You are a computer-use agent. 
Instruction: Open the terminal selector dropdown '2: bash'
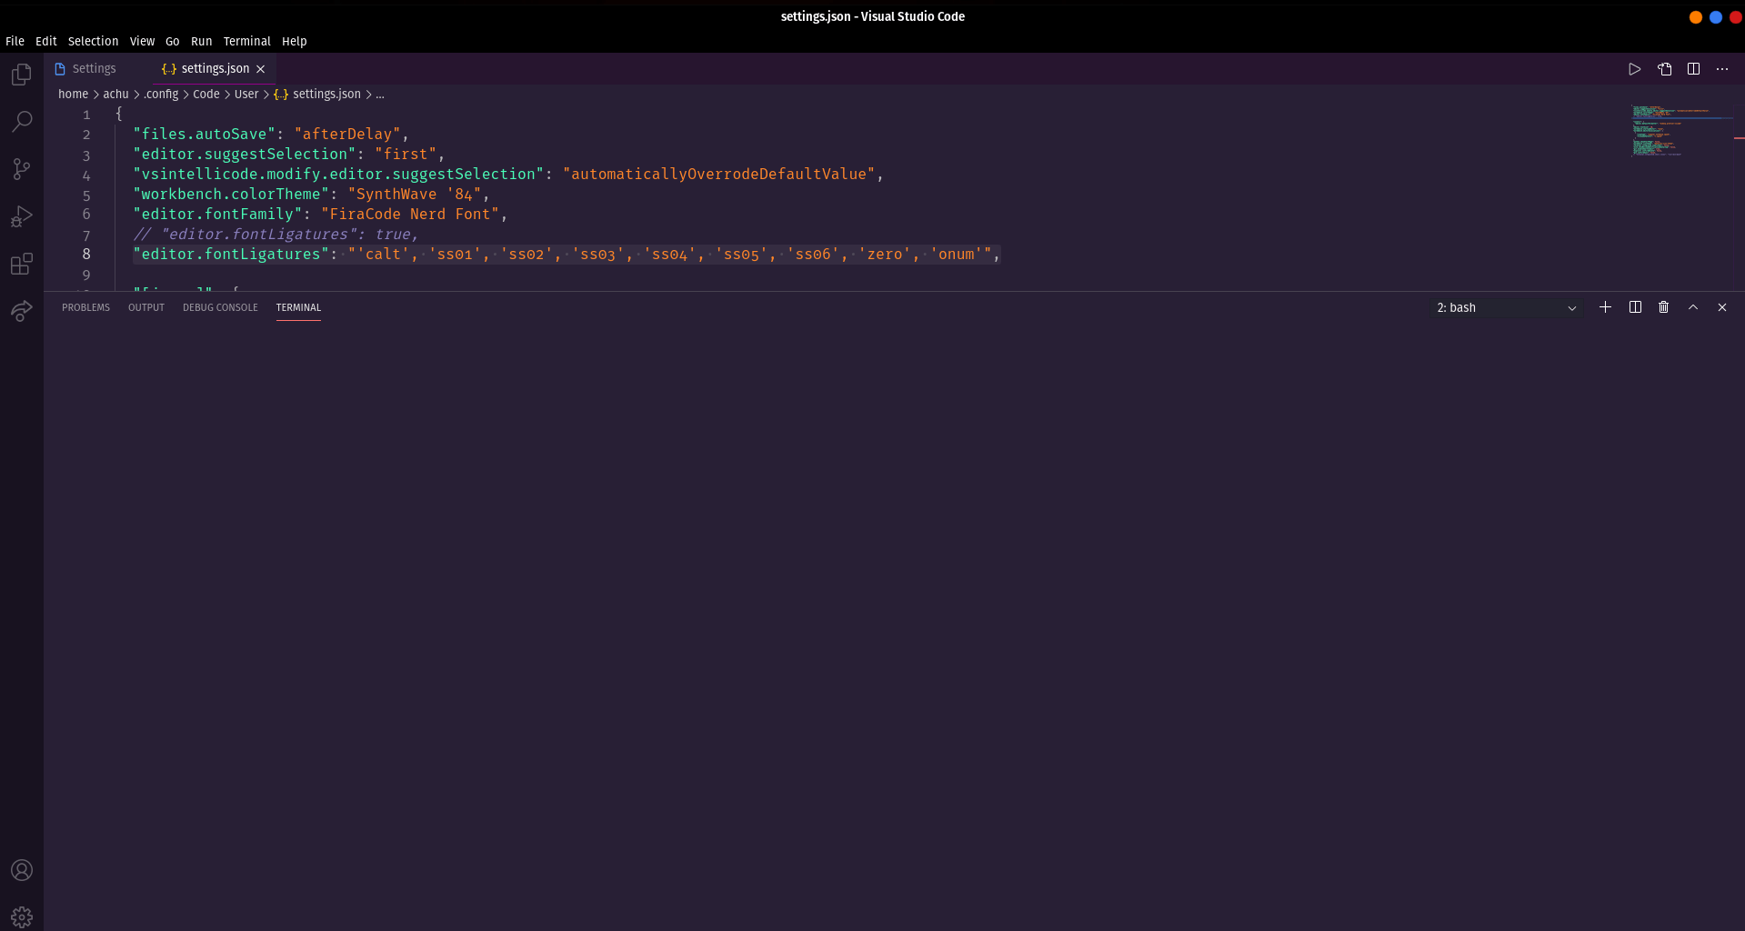tap(1506, 308)
